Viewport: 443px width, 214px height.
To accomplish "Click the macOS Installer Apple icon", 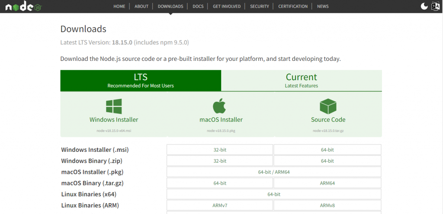I will 220,106.
